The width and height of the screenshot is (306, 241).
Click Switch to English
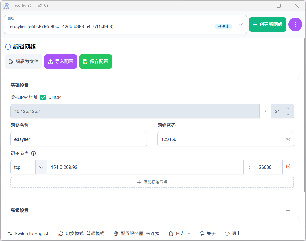coord(28,234)
